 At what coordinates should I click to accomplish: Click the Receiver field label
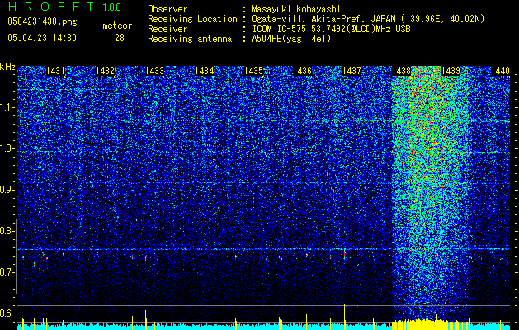pyautogui.click(x=167, y=29)
